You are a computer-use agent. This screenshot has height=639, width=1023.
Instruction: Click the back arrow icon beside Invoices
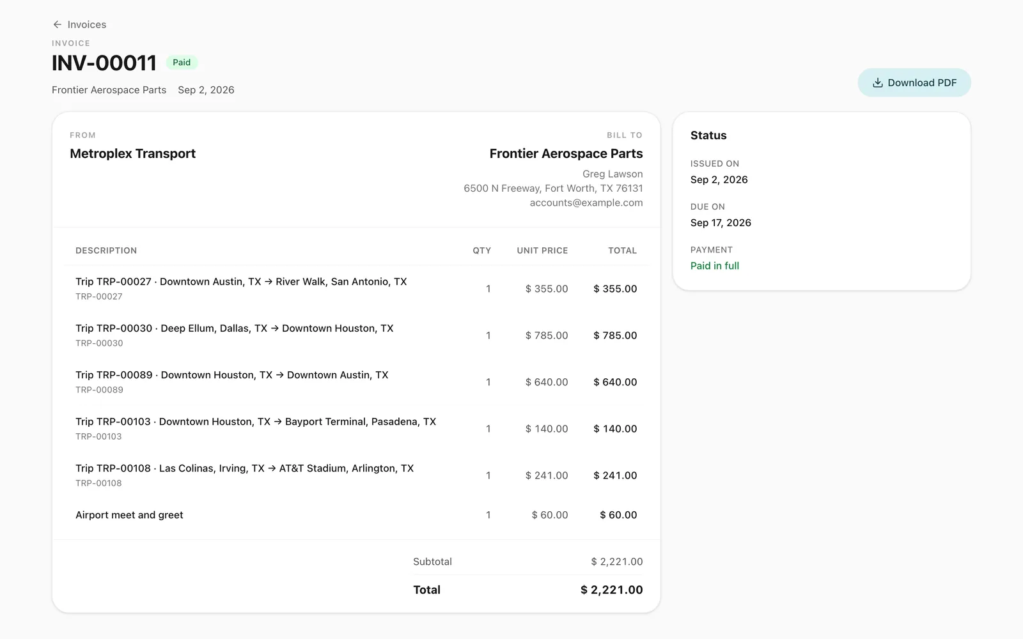click(x=58, y=24)
